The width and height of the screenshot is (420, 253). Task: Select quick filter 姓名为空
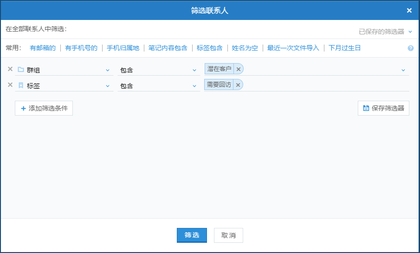[245, 48]
